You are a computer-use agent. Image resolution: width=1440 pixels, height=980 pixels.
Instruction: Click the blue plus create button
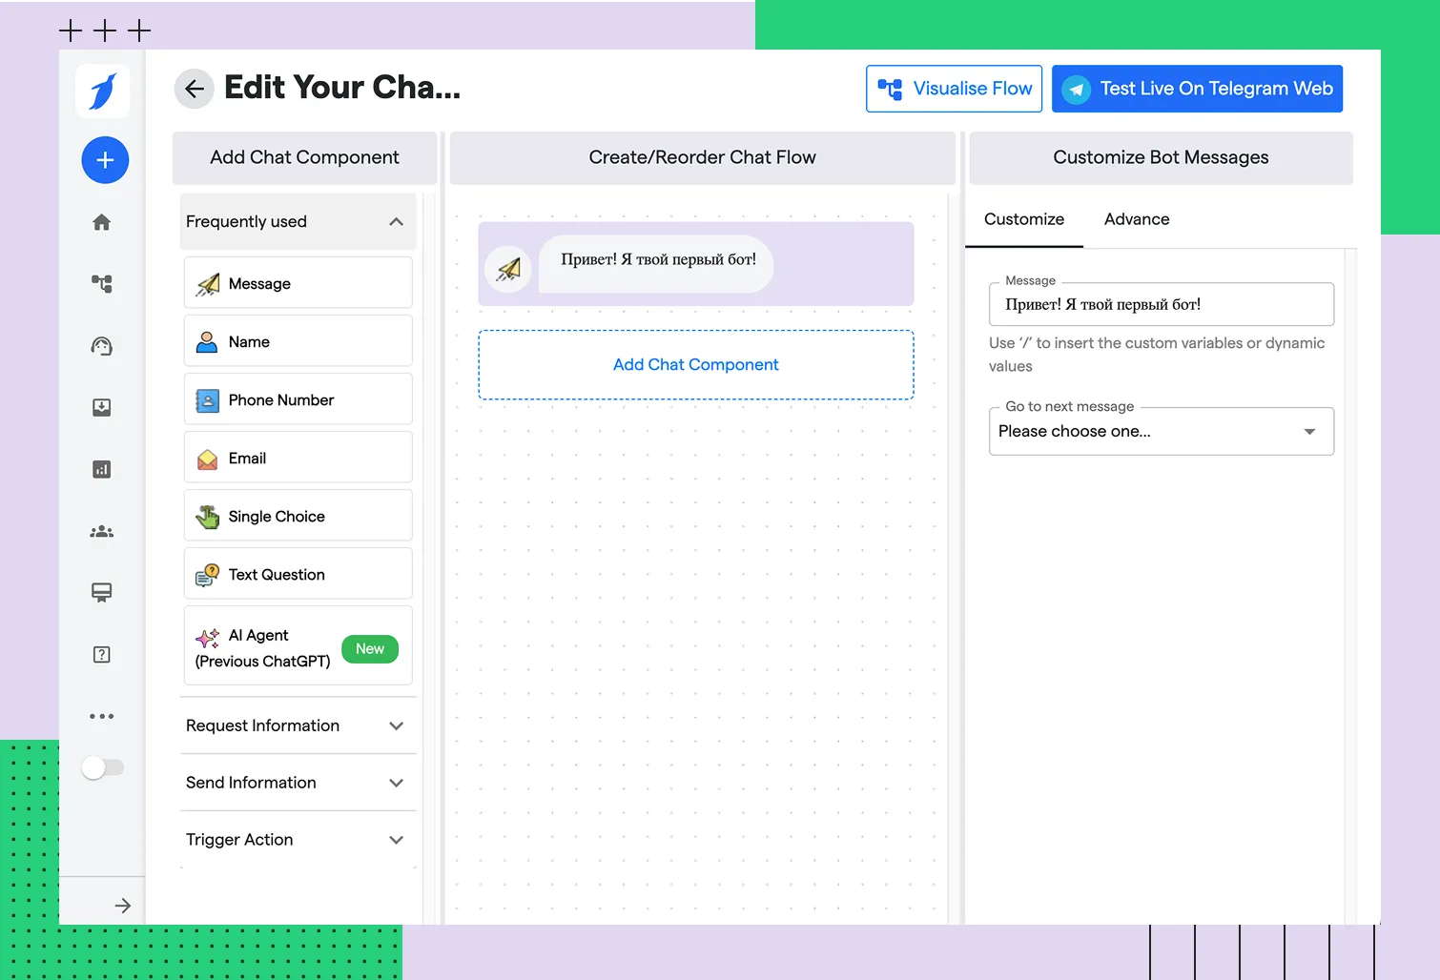tap(105, 160)
